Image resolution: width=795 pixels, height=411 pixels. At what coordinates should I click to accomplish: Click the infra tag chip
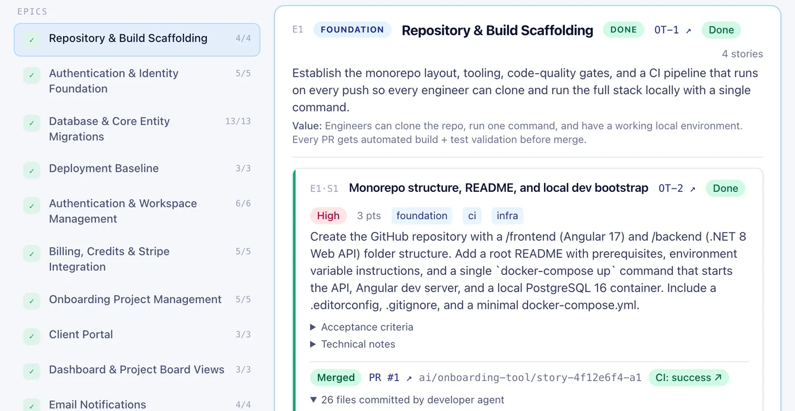click(507, 216)
